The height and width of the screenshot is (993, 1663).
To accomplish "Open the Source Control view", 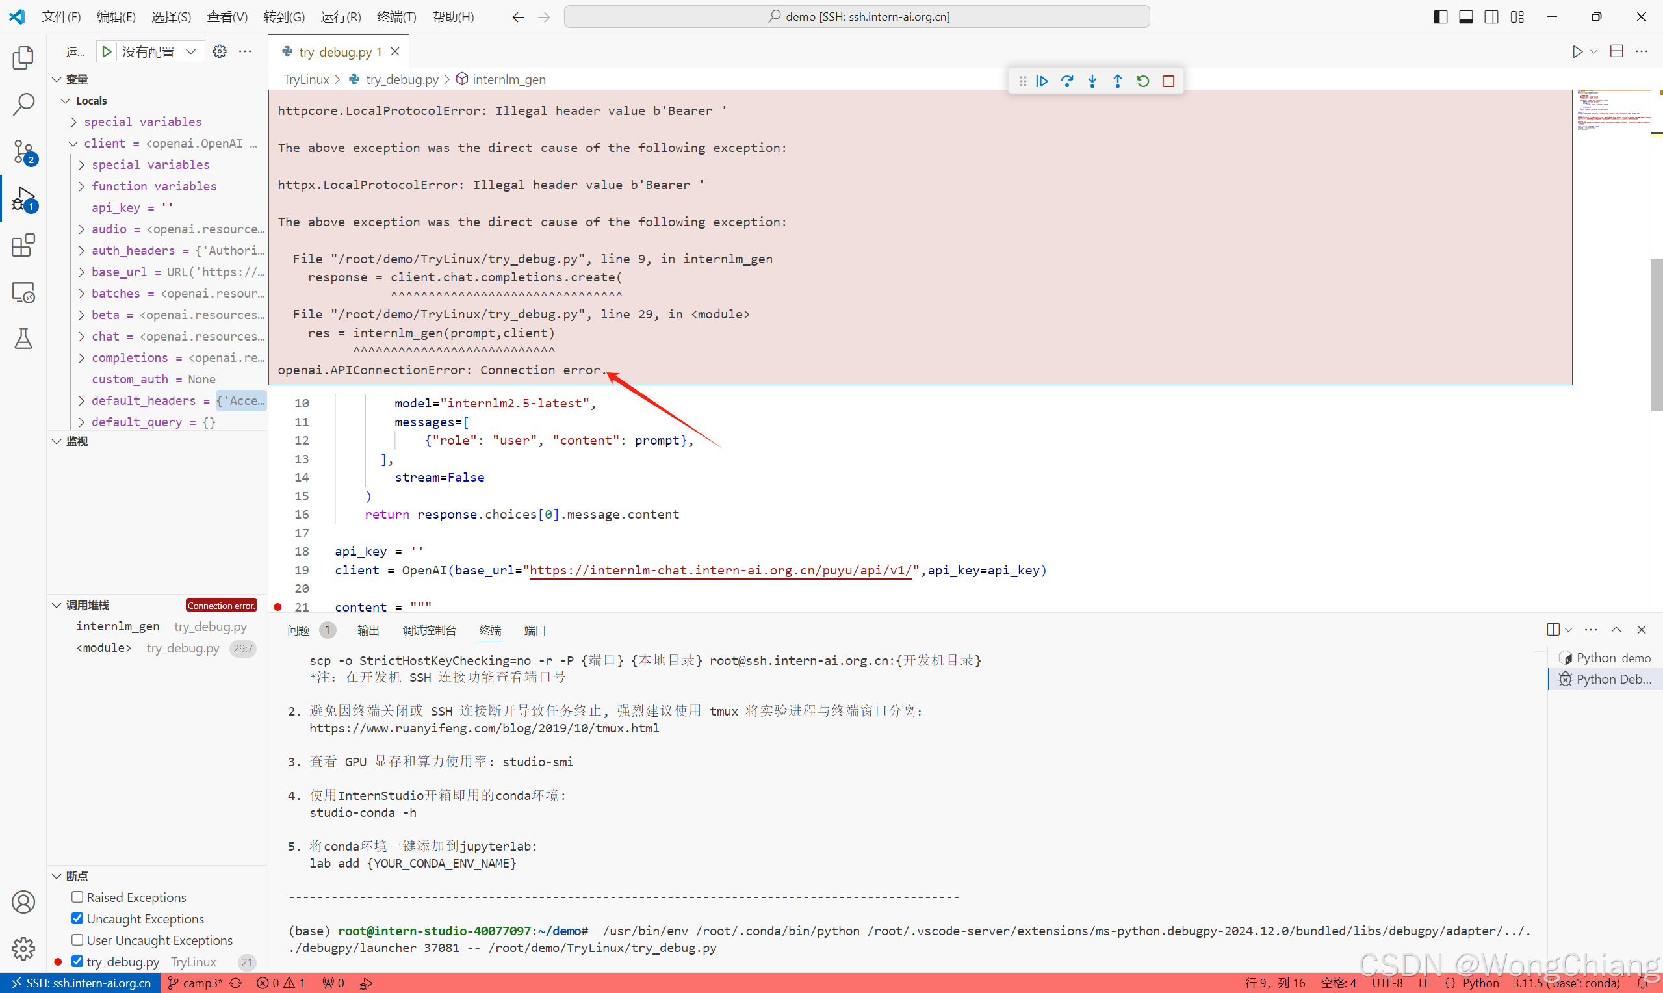I will (23, 151).
